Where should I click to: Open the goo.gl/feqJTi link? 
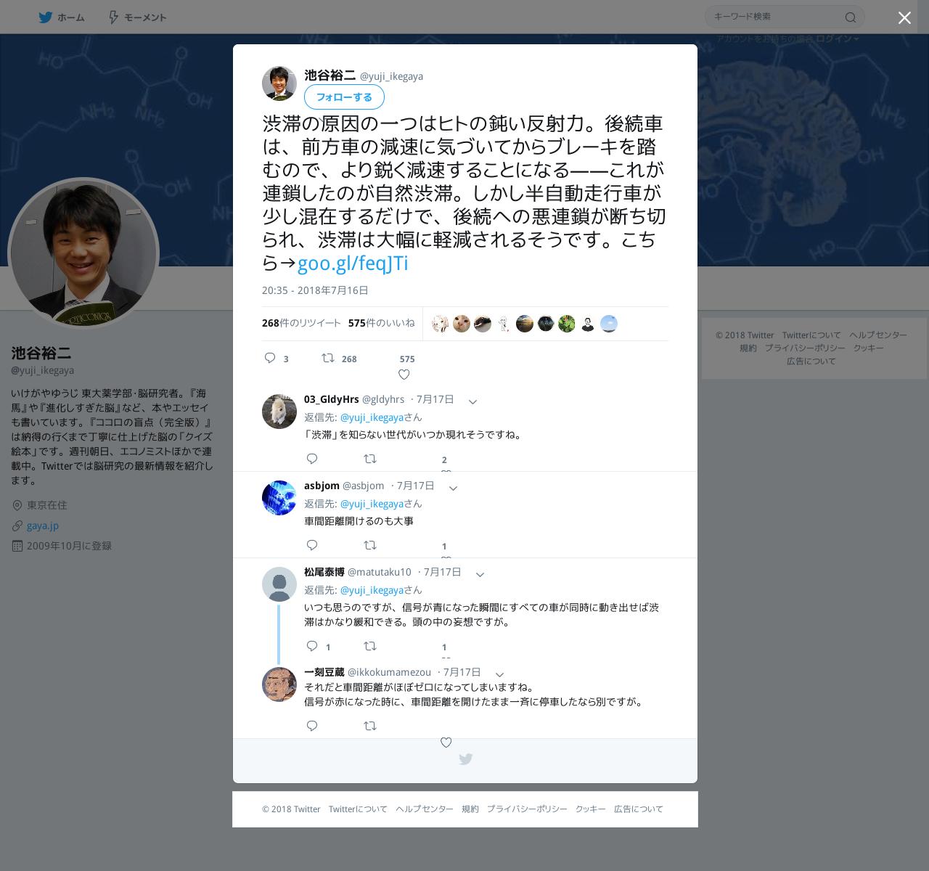(x=353, y=263)
